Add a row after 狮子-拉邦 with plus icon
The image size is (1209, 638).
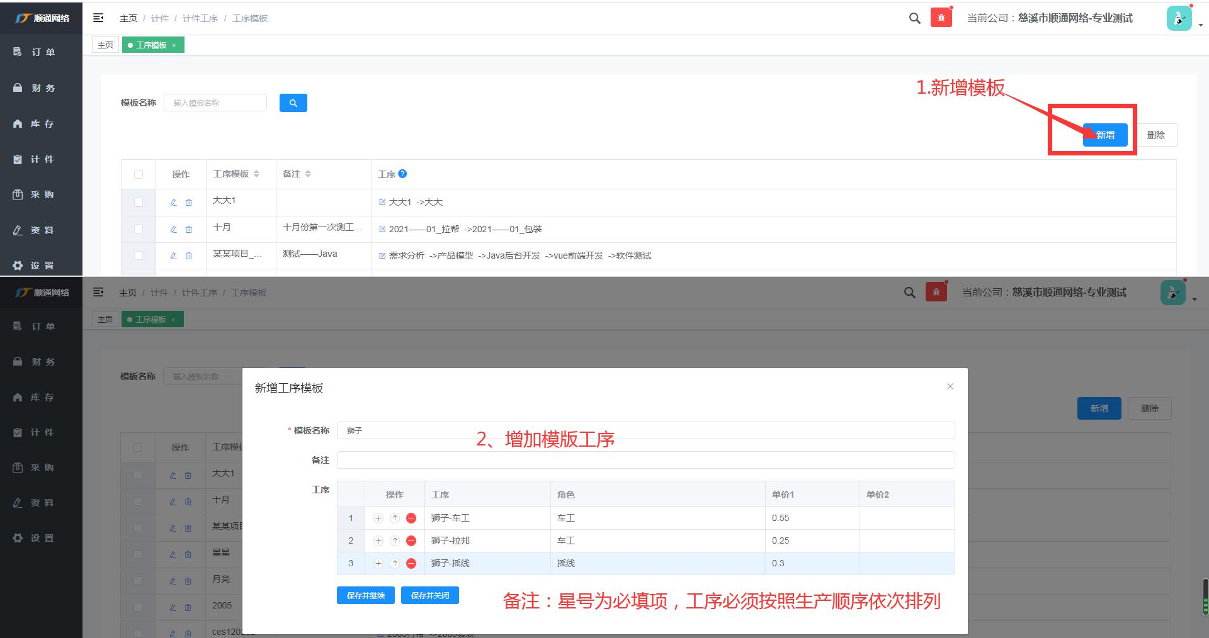point(378,540)
